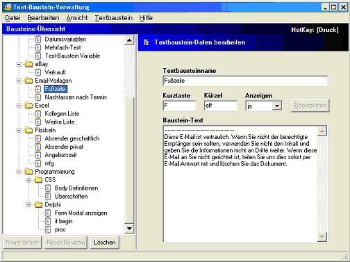Collapse the Programmierung folder node
The image size is (350, 262).
tap(19, 172)
